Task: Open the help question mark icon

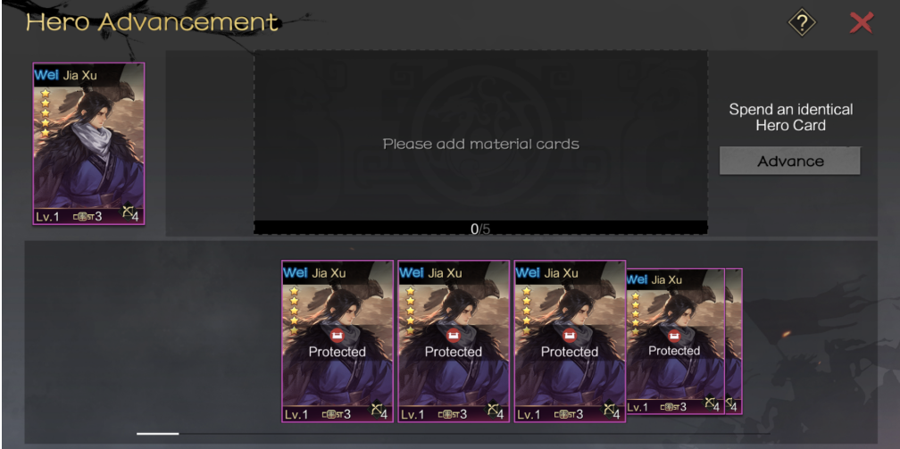Action: pyautogui.click(x=802, y=23)
